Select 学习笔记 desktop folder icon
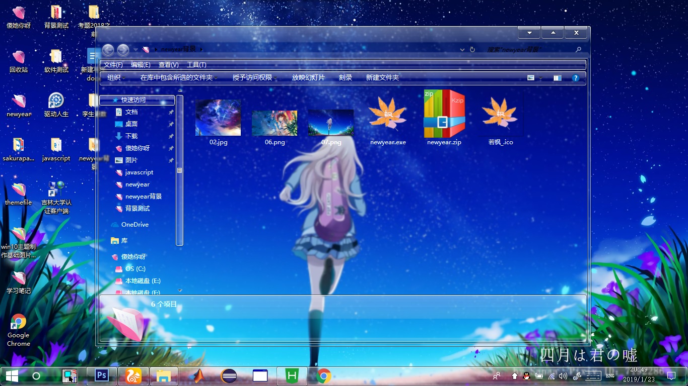688x386 pixels. (x=19, y=282)
